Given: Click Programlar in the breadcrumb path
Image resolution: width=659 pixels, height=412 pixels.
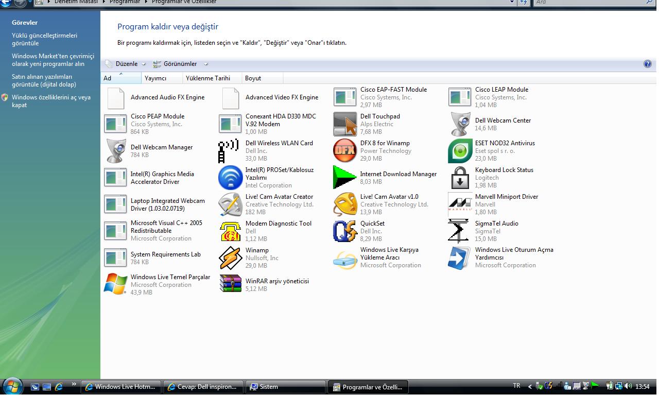Looking at the screenshot, I should (x=125, y=2).
